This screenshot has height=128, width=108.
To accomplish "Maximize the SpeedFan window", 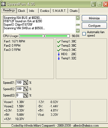I will click(100, 4).
